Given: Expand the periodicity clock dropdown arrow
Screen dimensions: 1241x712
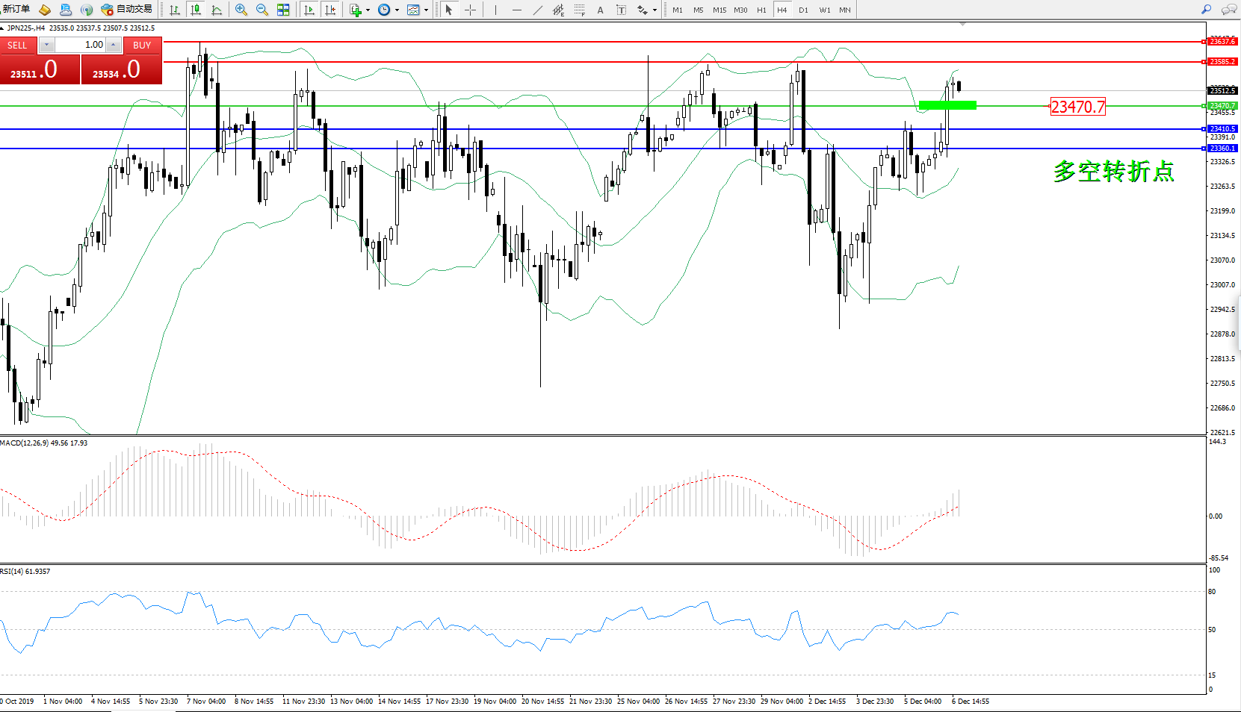Looking at the screenshot, I should (397, 10).
